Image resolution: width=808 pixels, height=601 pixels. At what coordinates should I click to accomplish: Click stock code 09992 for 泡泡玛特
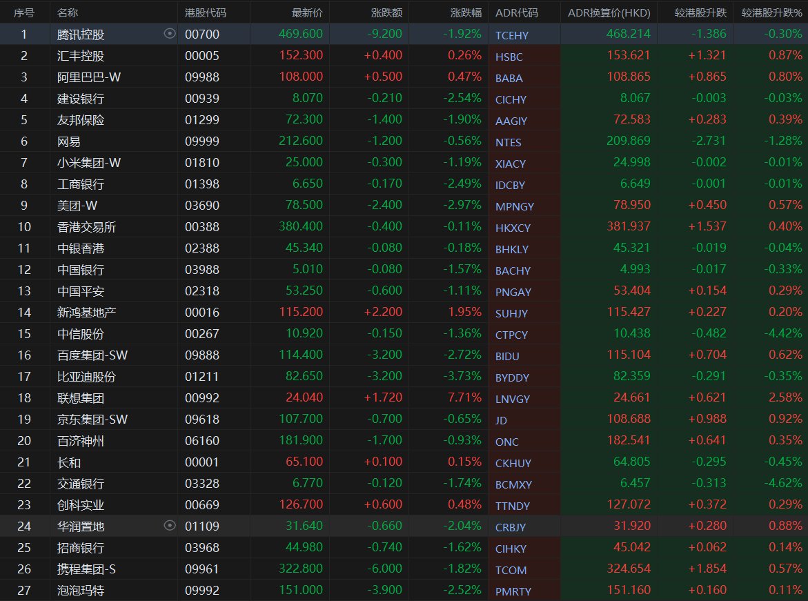click(x=202, y=590)
